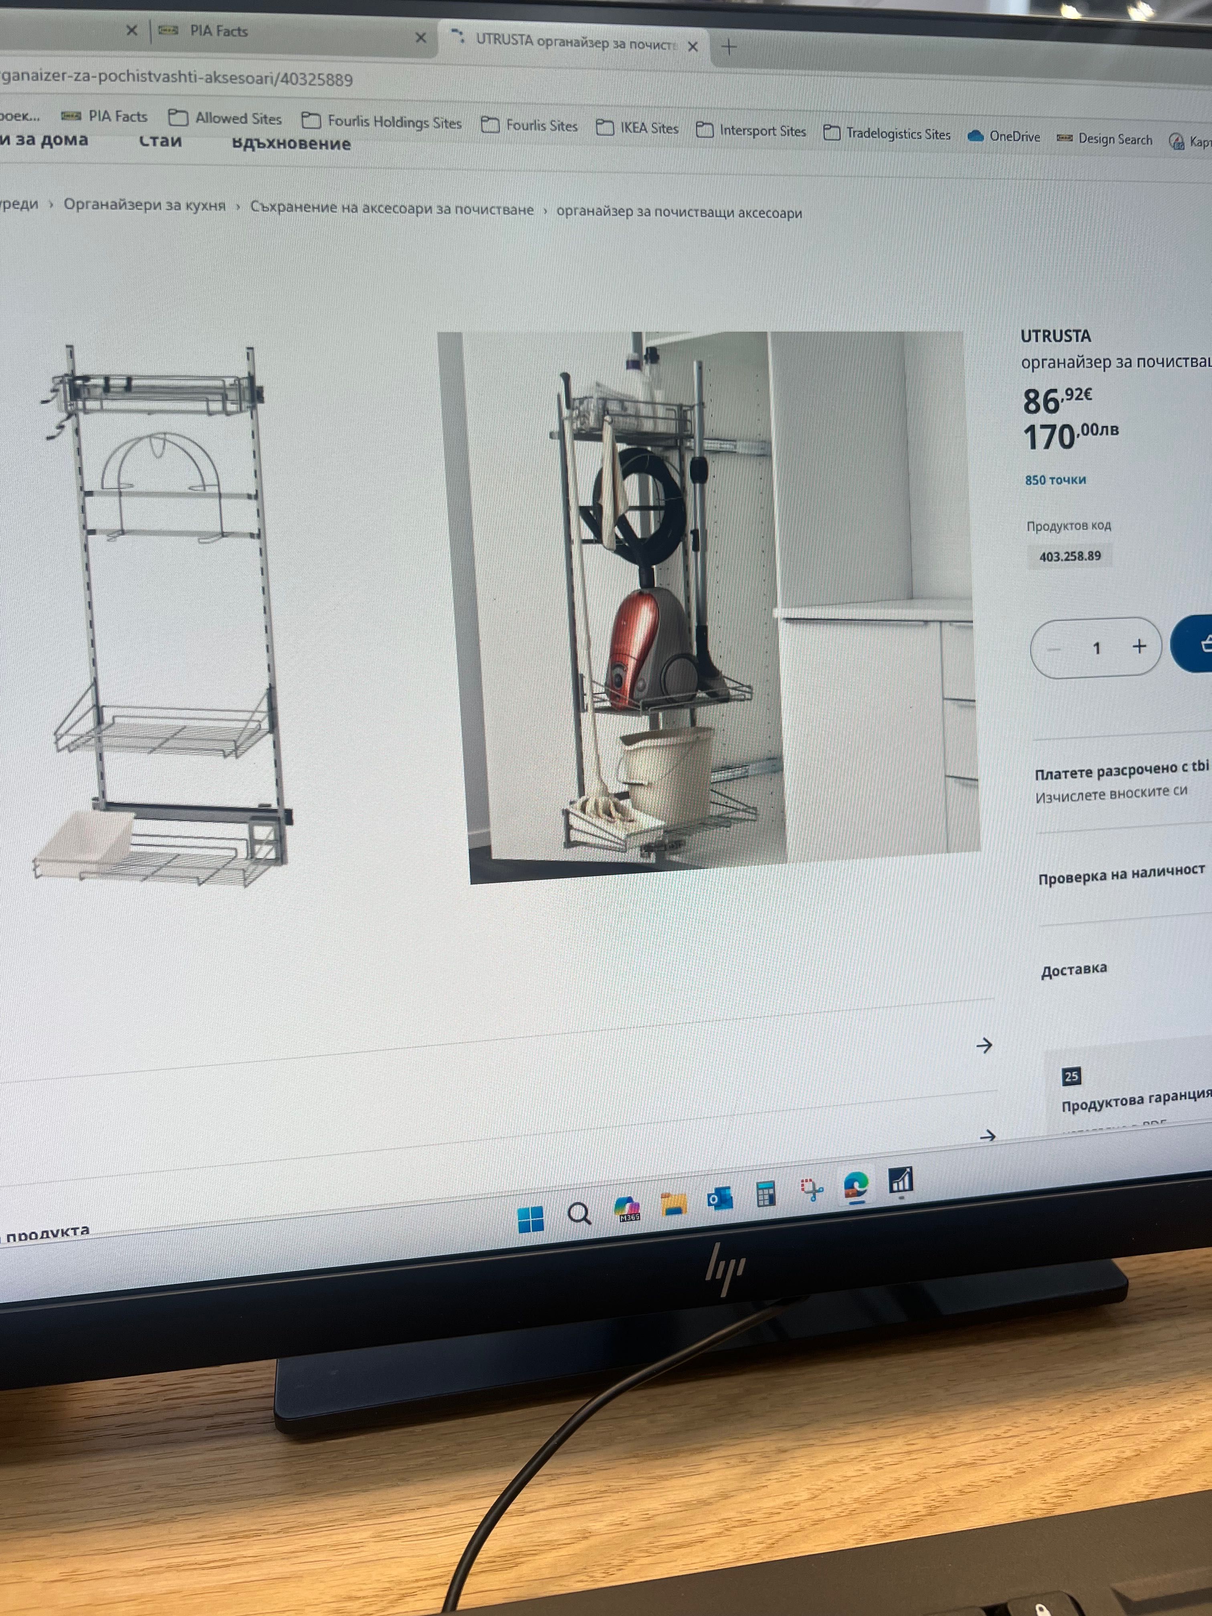
Task: Increase product quantity with plus button
Action: pyautogui.click(x=1139, y=646)
